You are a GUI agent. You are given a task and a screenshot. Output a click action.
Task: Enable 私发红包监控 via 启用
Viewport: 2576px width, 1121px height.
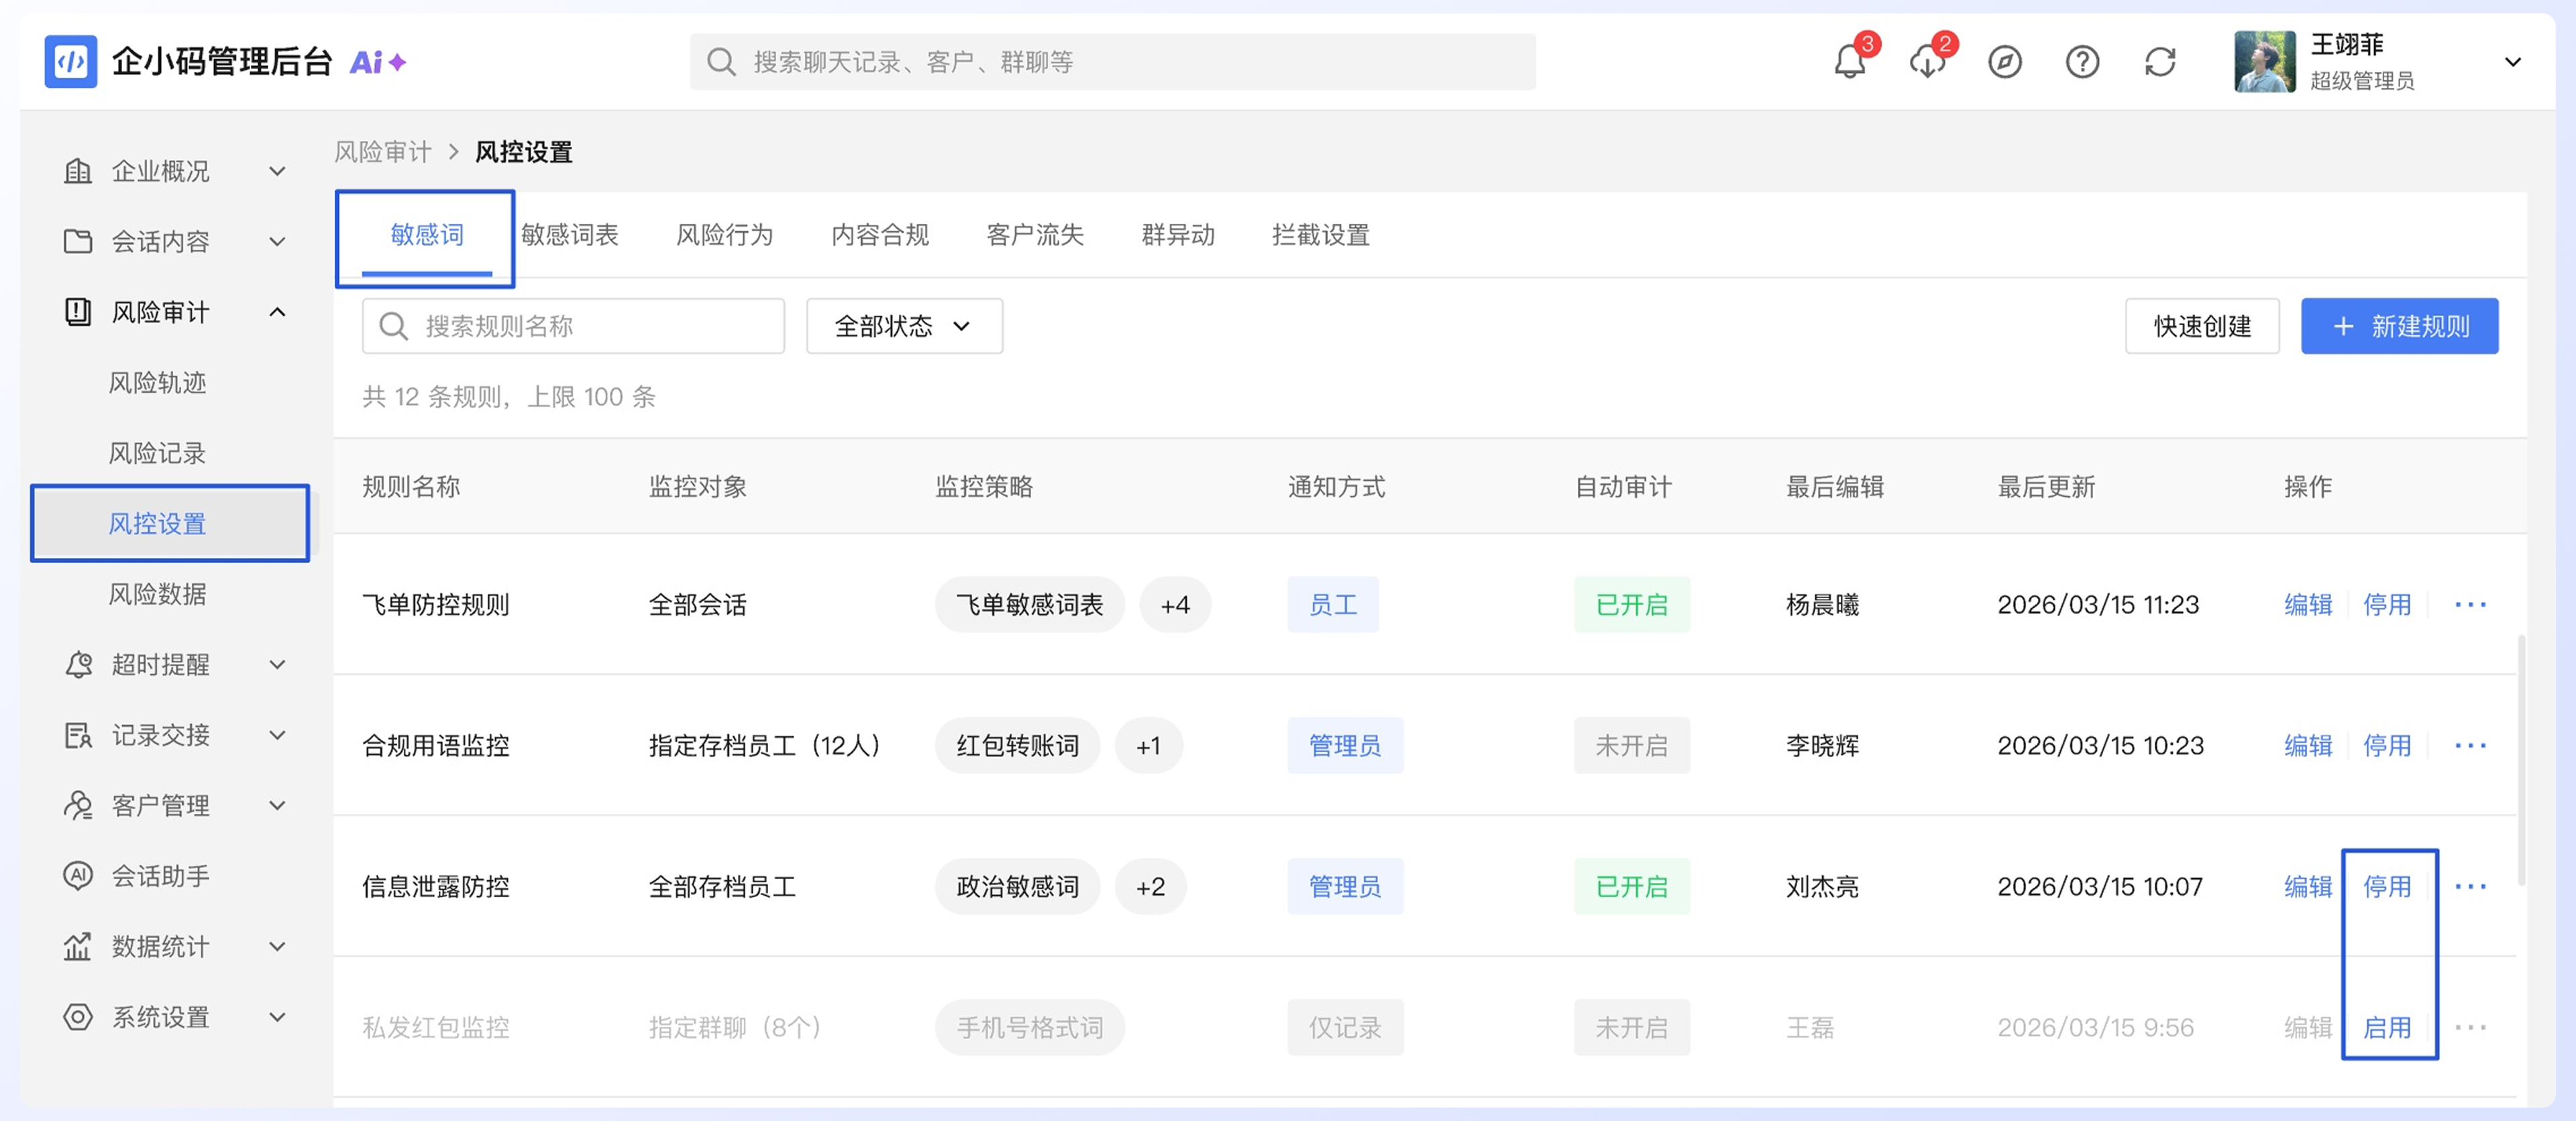2387,1027
